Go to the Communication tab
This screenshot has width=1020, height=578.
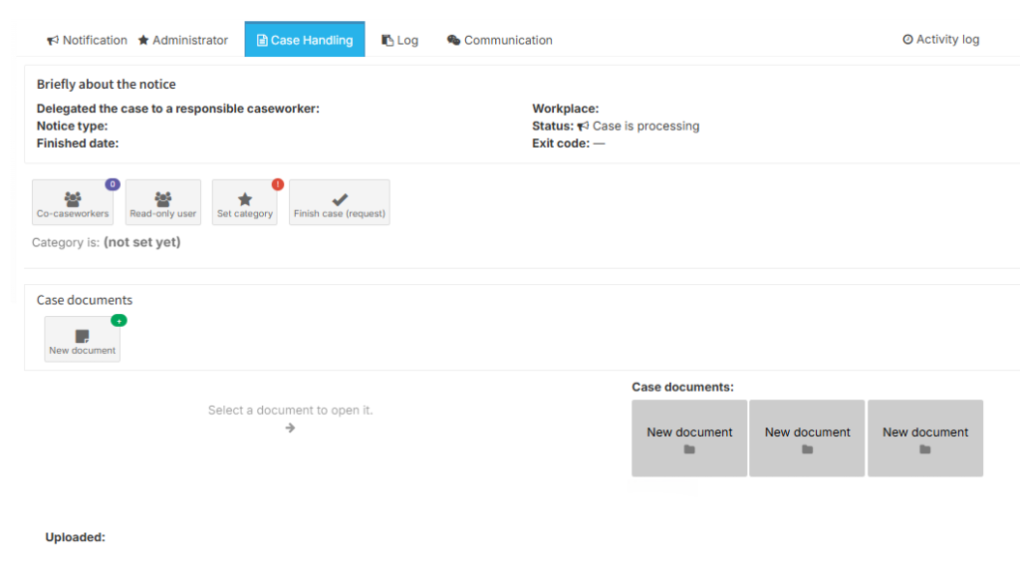[500, 40]
